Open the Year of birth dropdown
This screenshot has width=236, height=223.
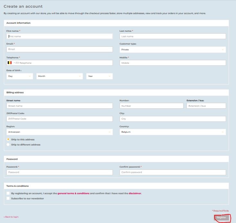pos(99,76)
